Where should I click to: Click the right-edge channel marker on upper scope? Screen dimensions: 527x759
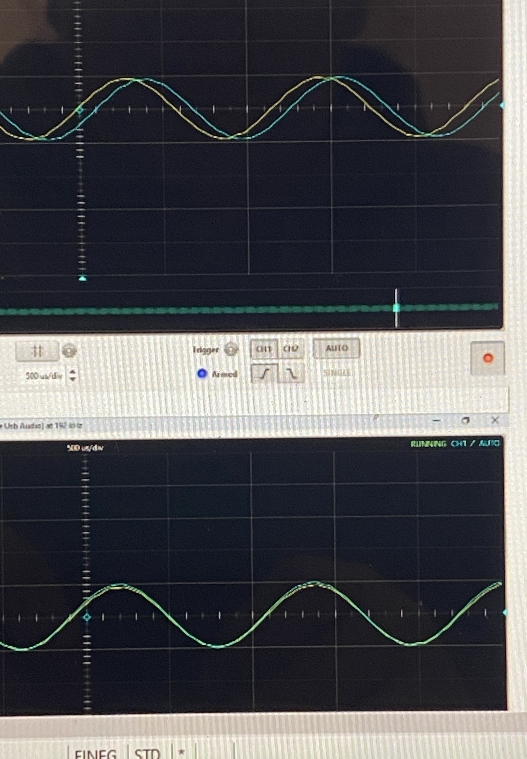(x=502, y=105)
